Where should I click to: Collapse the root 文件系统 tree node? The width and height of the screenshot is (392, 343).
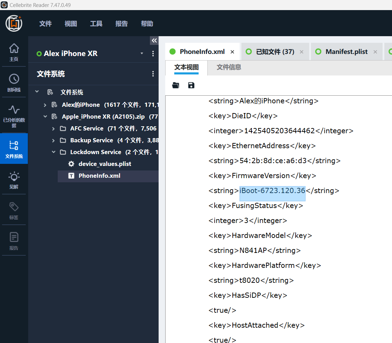(37, 92)
